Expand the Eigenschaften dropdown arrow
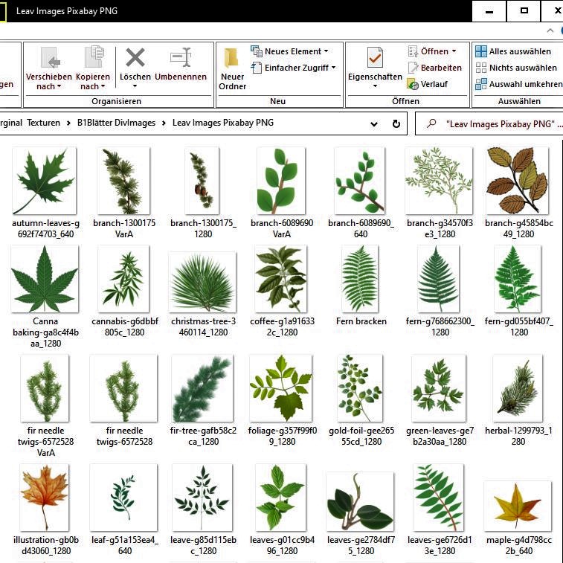The width and height of the screenshot is (563, 563). click(375, 86)
